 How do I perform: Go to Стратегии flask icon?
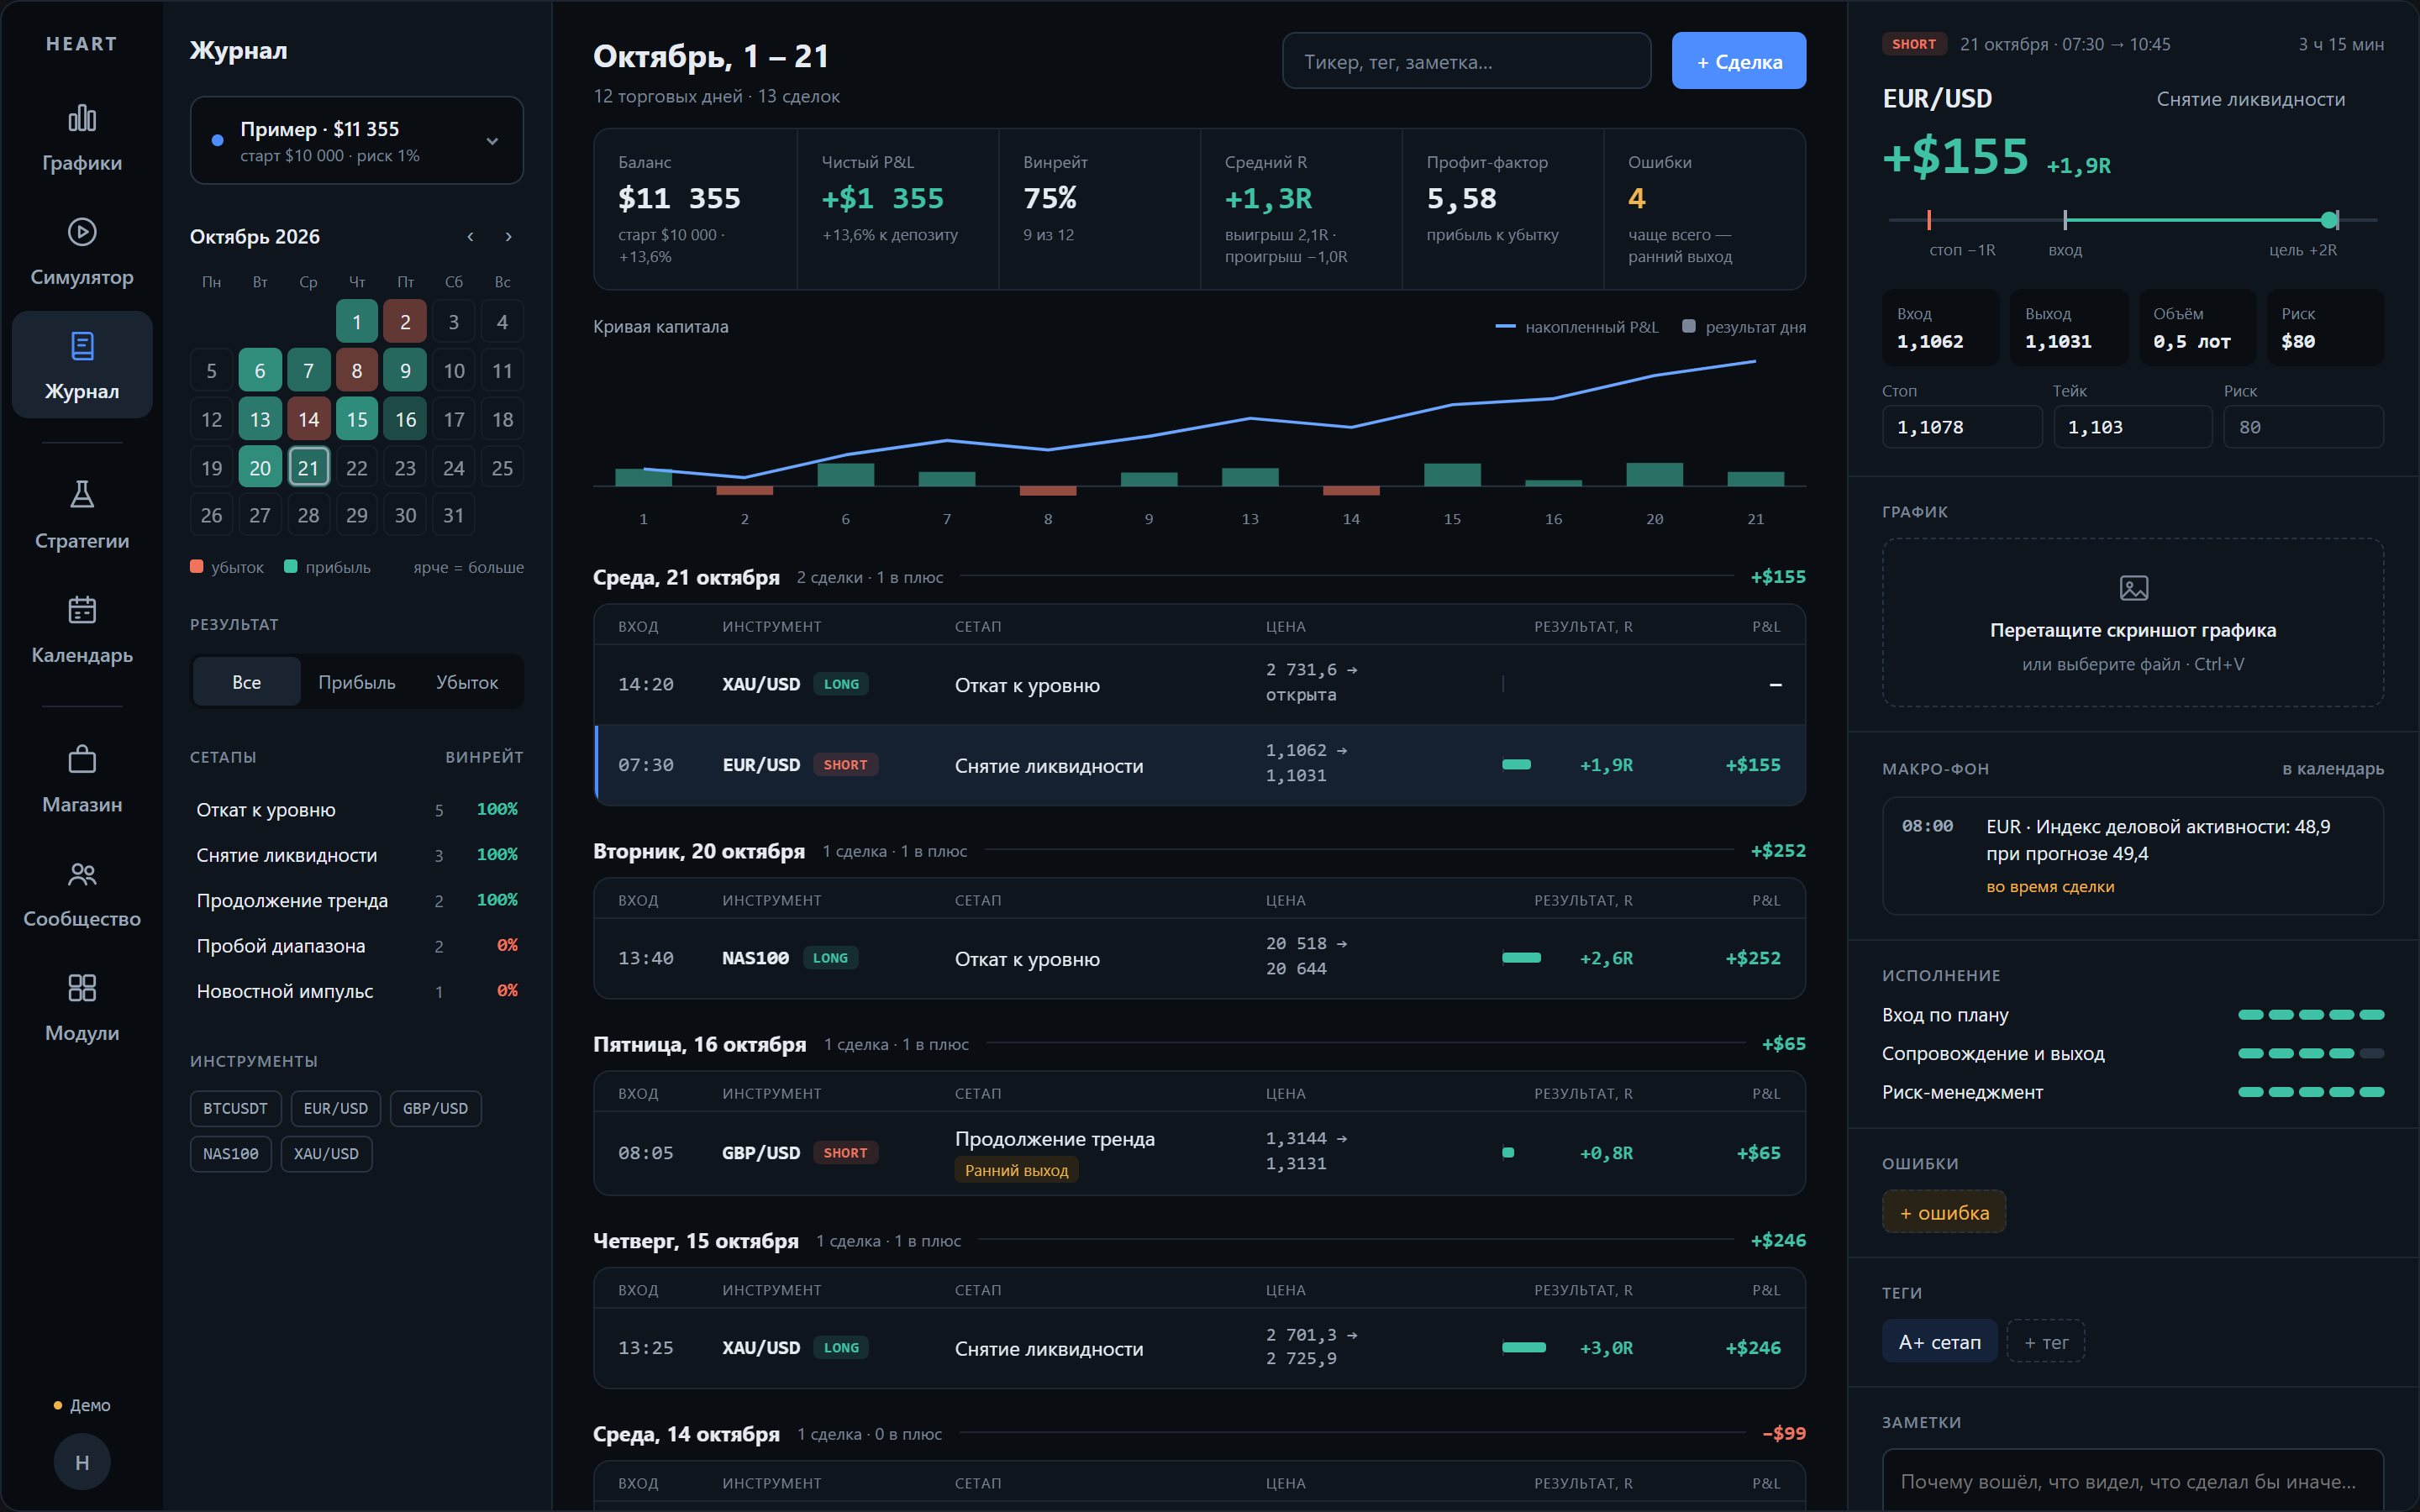click(x=82, y=495)
